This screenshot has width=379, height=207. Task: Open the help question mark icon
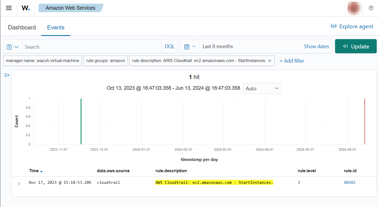pyautogui.click(x=371, y=8)
